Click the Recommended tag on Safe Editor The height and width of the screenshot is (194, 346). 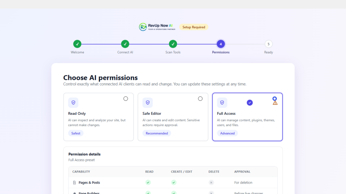[x=157, y=133]
